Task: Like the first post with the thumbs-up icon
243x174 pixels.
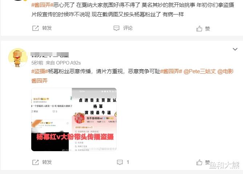Action: [x=199, y=29]
